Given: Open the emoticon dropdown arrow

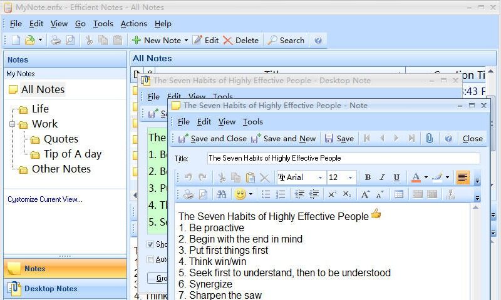Looking at the screenshot, I should coord(251,194).
